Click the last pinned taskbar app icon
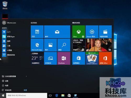131x98 pixels. [75, 96]
